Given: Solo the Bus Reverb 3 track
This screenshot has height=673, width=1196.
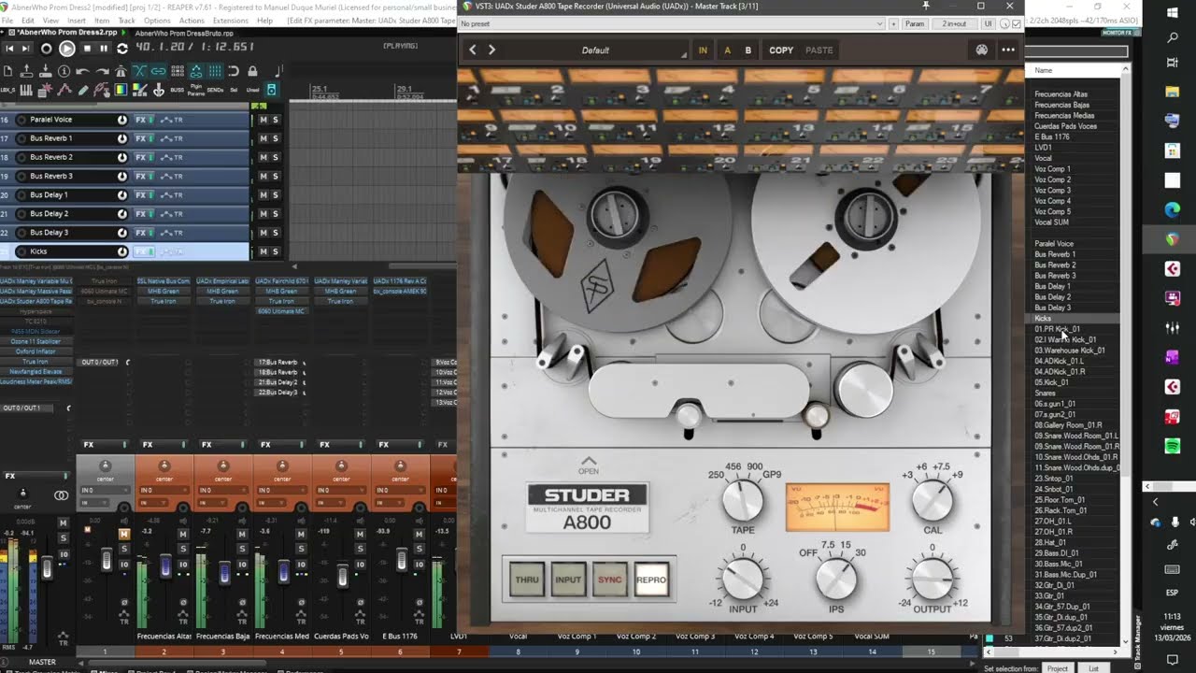Looking at the screenshot, I should click(x=275, y=176).
